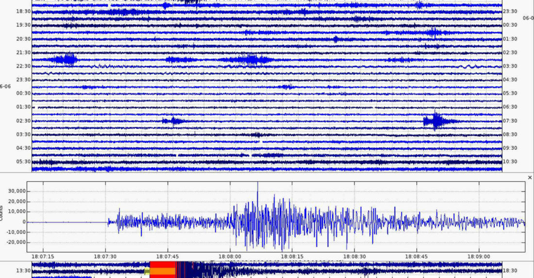Click the 06-06 date label on left edge

(x=5, y=87)
